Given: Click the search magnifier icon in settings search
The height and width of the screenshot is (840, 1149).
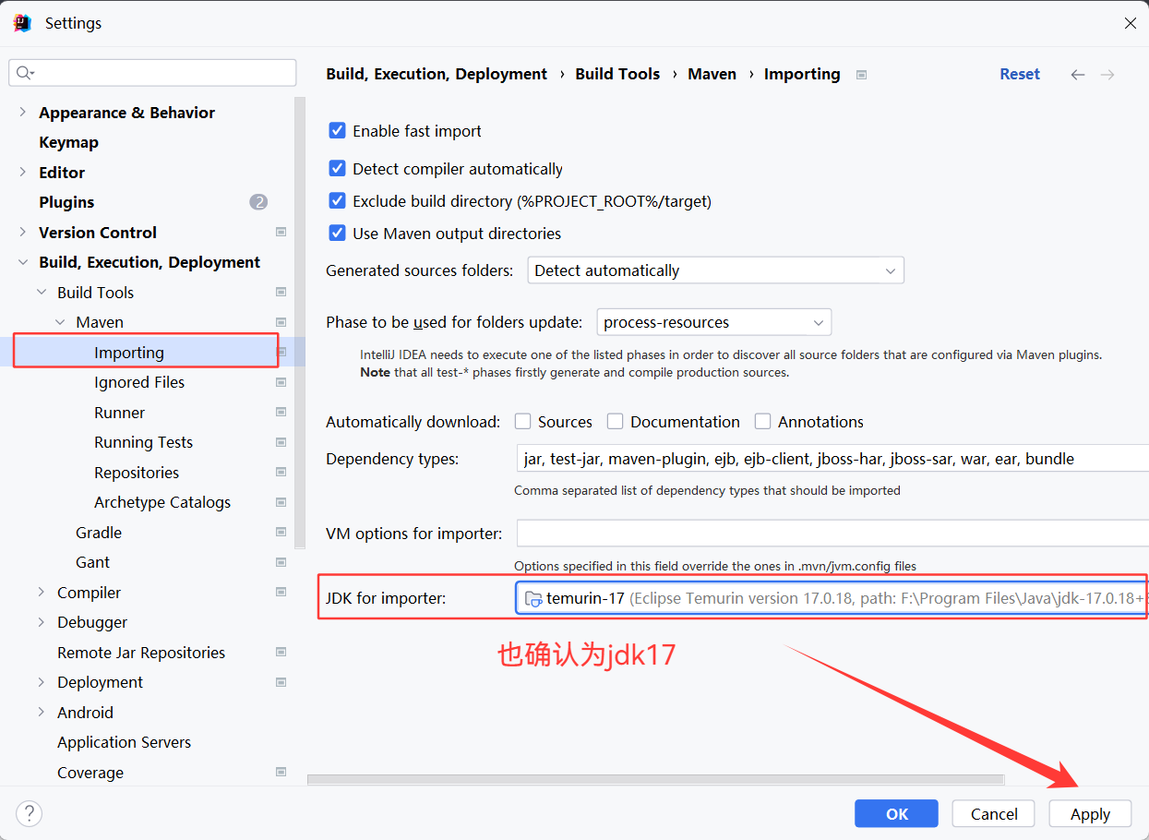Looking at the screenshot, I should point(25,73).
